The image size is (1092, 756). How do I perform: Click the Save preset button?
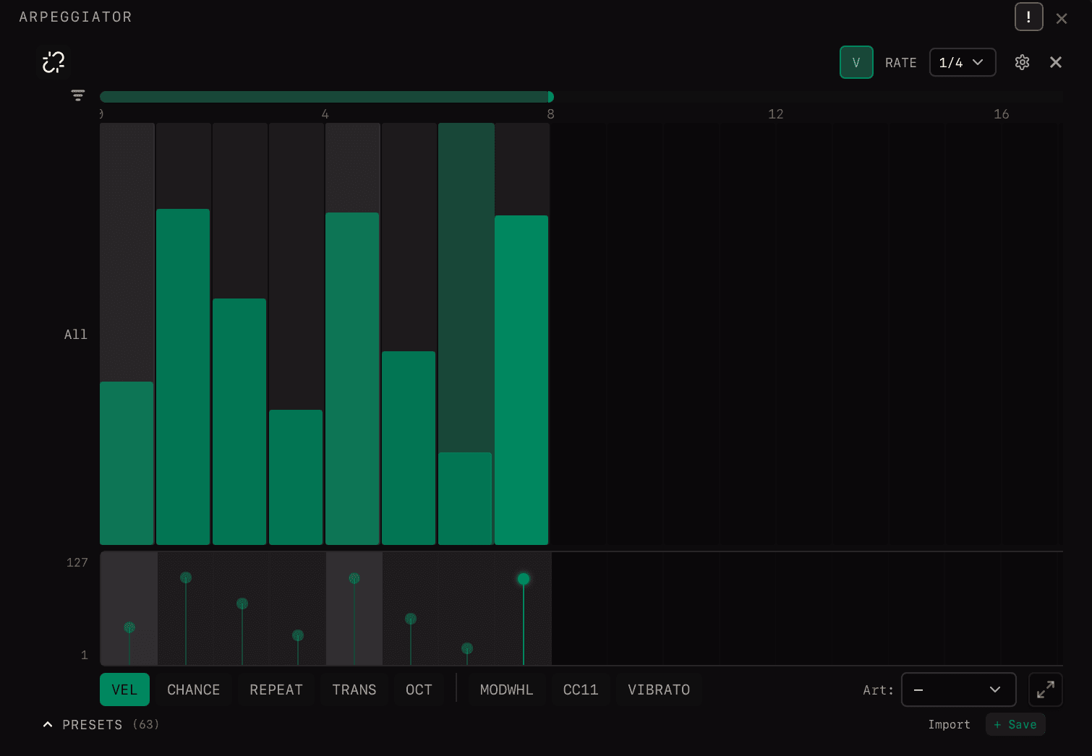(x=1015, y=724)
